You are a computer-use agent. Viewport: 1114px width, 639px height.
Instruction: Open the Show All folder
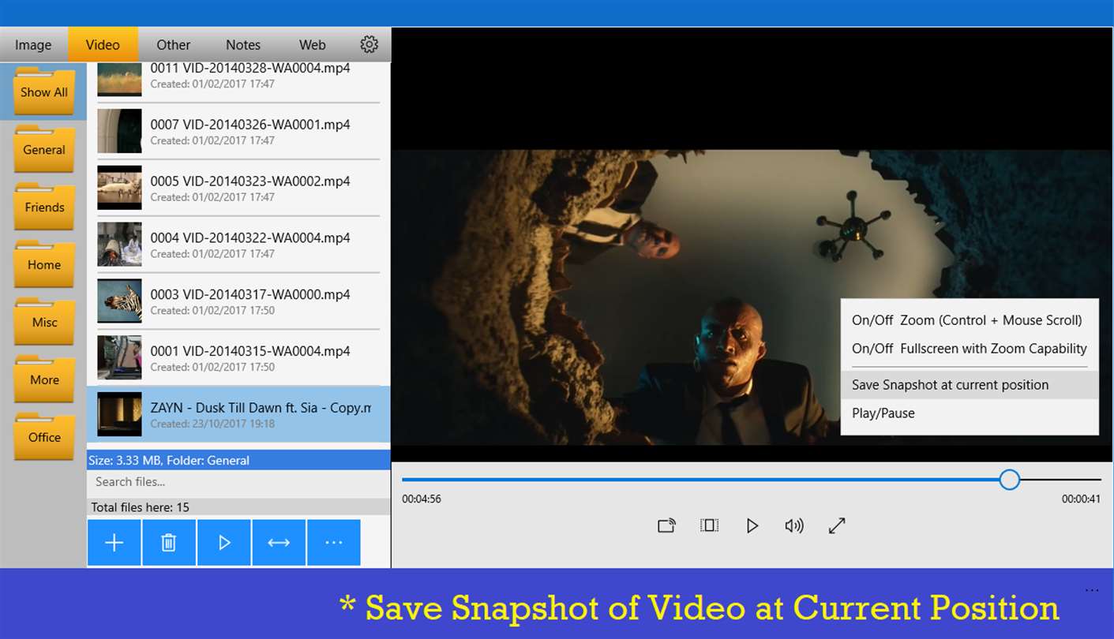pos(43,92)
